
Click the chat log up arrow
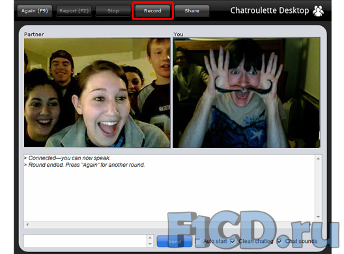point(318,158)
